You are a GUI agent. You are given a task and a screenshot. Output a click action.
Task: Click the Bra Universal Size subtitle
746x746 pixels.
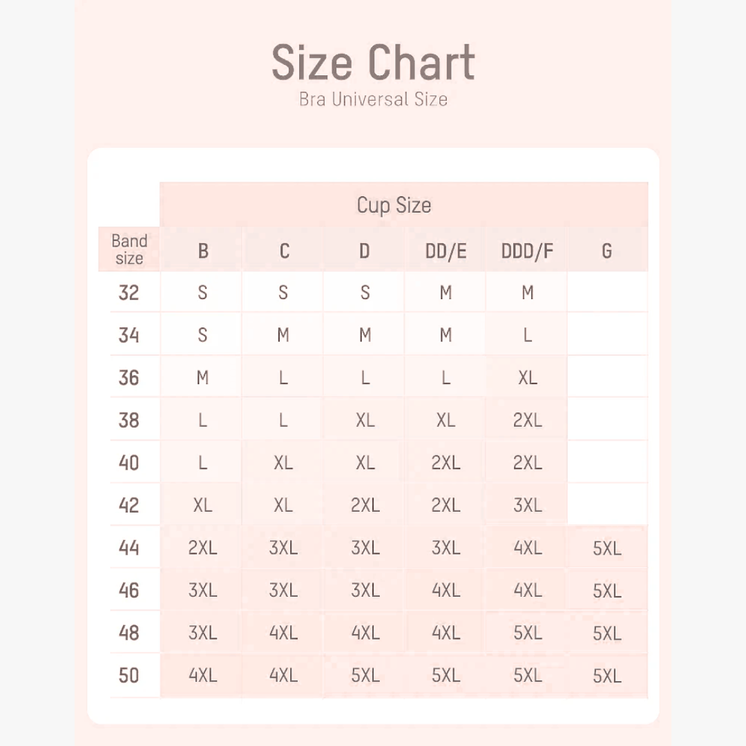point(373,99)
